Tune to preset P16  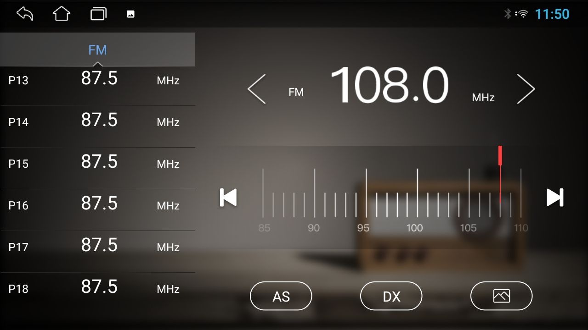(97, 205)
